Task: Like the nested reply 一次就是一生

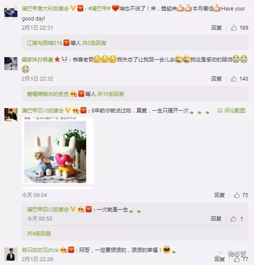Action: (233, 218)
